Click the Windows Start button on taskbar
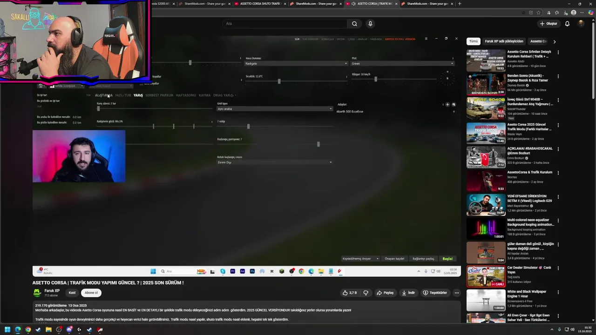596x335 pixels. pyautogui.click(x=7, y=329)
